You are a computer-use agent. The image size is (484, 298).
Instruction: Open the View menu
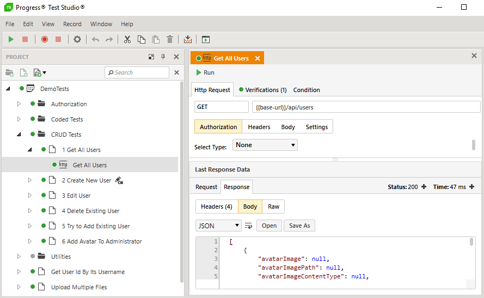48,24
